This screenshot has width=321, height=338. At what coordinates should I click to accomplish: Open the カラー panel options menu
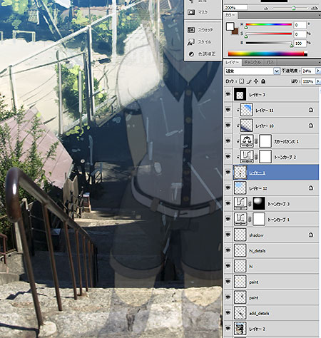pos(319,16)
